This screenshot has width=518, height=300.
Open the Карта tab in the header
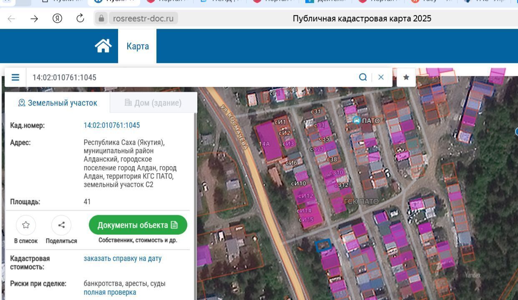(x=138, y=46)
